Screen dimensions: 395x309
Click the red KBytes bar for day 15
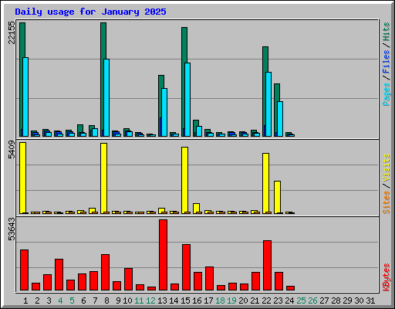[186, 267]
